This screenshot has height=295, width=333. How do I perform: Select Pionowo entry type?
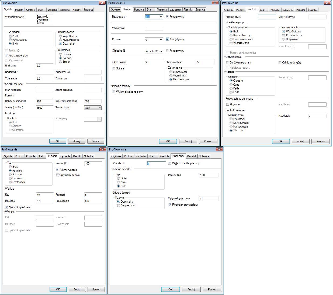10,178
